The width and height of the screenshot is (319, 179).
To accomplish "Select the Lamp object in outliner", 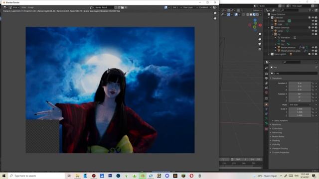I will coord(280,31).
